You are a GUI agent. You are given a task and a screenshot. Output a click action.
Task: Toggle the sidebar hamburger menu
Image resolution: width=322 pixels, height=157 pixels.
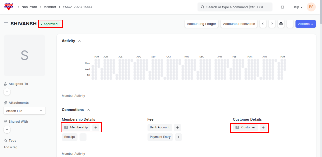6,24
